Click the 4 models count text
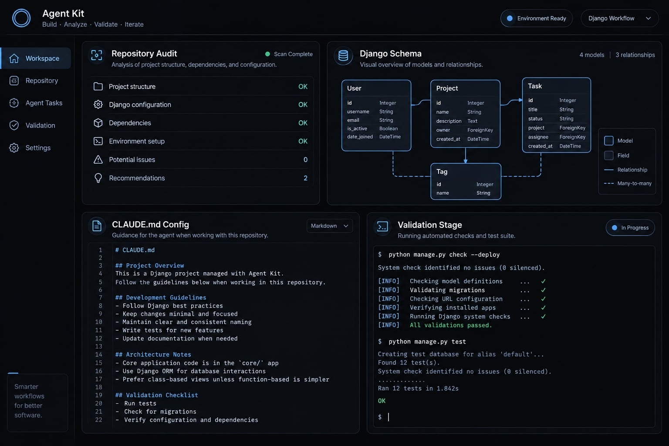This screenshot has height=446, width=669. (x=591, y=55)
